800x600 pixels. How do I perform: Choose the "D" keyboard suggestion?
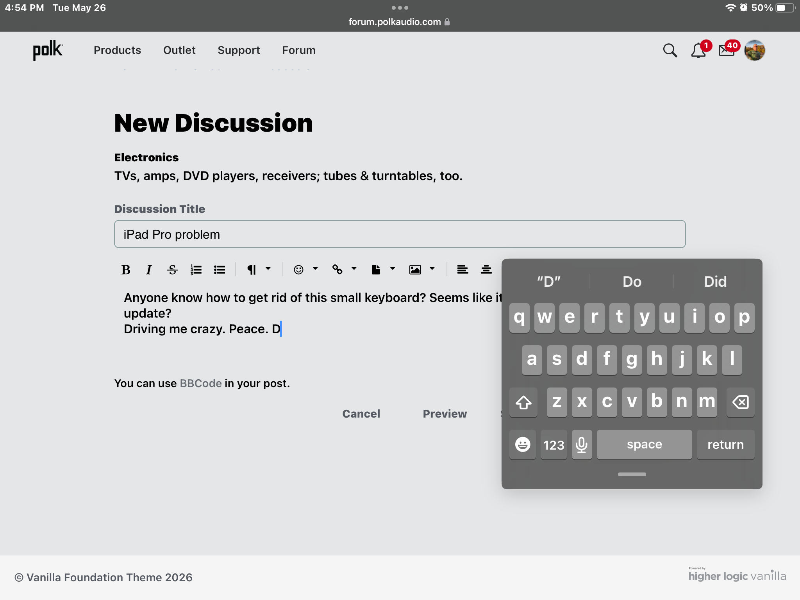pos(548,281)
